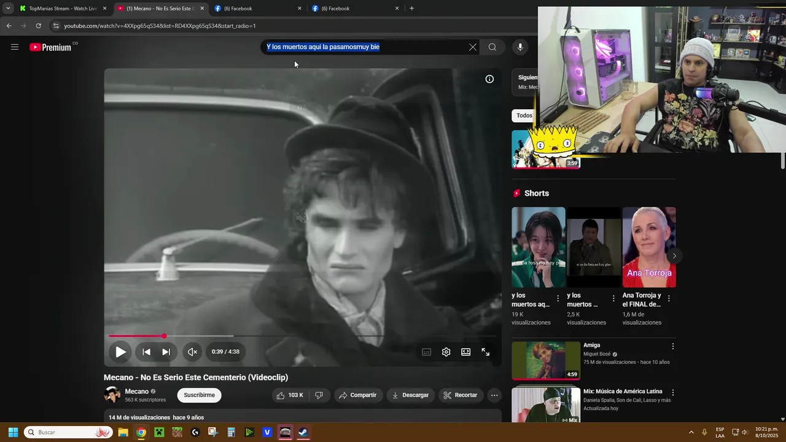Screen dimensions: 786x442
Task: Subscribe with the Suscribirme button
Action: pyautogui.click(x=199, y=395)
